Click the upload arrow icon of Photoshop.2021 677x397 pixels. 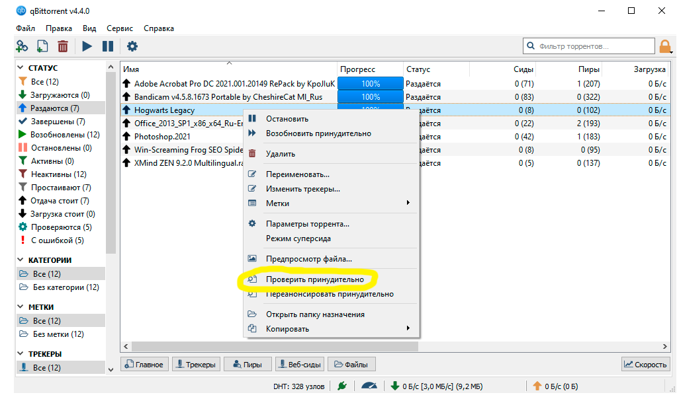coord(126,136)
